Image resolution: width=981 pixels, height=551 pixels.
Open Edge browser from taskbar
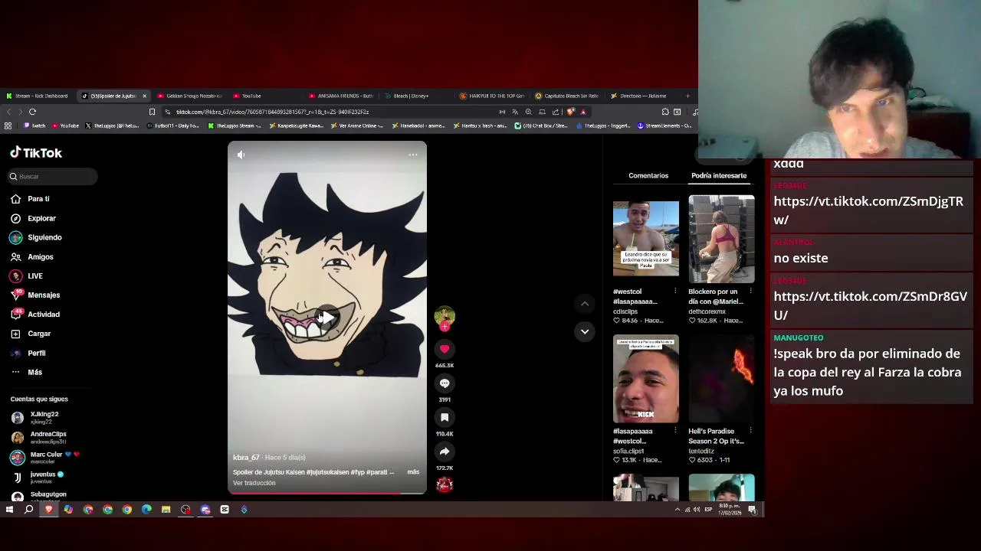(x=146, y=510)
